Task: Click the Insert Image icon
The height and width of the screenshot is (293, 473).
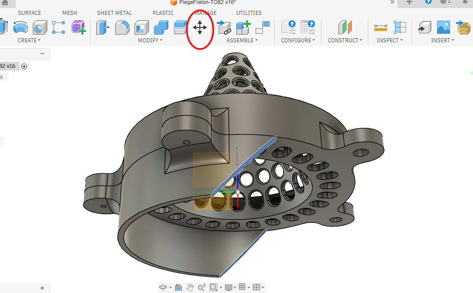Action: [443, 28]
